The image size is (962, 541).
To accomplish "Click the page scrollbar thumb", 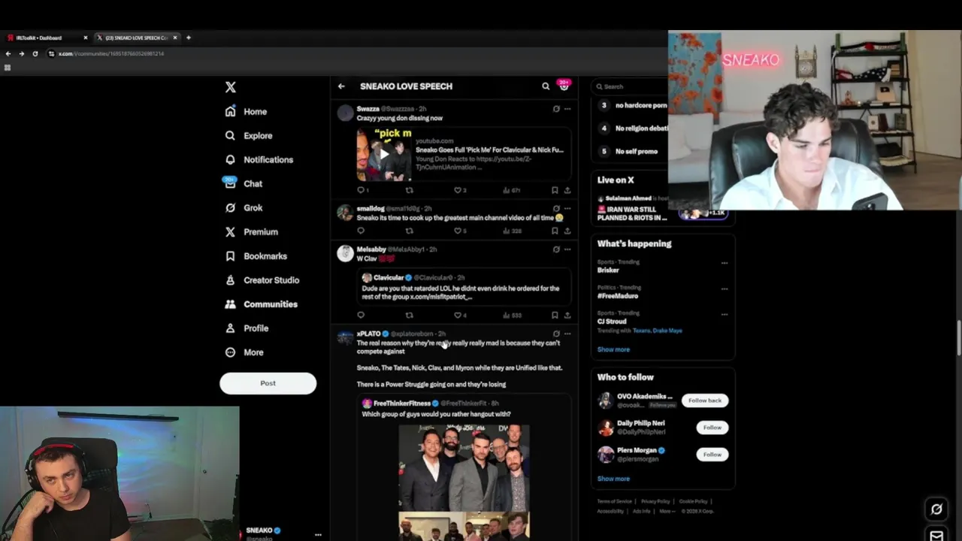I will click(x=958, y=339).
